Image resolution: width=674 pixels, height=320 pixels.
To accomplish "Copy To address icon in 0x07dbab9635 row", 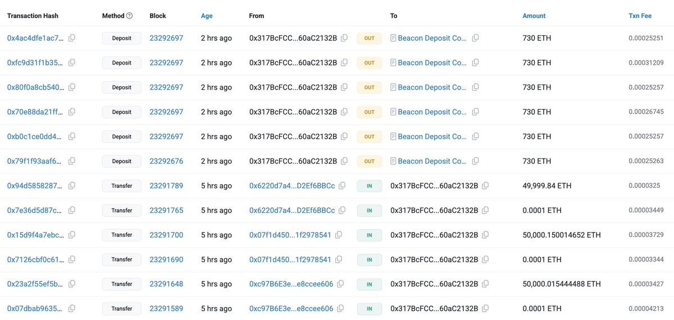I will click(x=485, y=309).
